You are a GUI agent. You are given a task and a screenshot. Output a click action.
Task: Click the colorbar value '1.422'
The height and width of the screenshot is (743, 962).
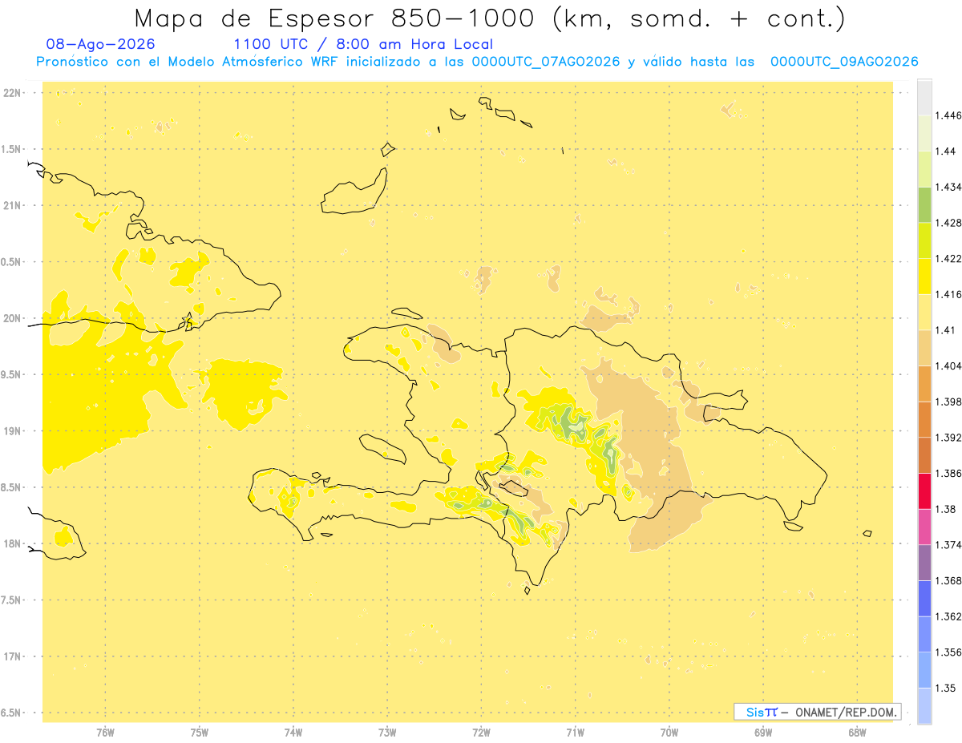point(948,258)
